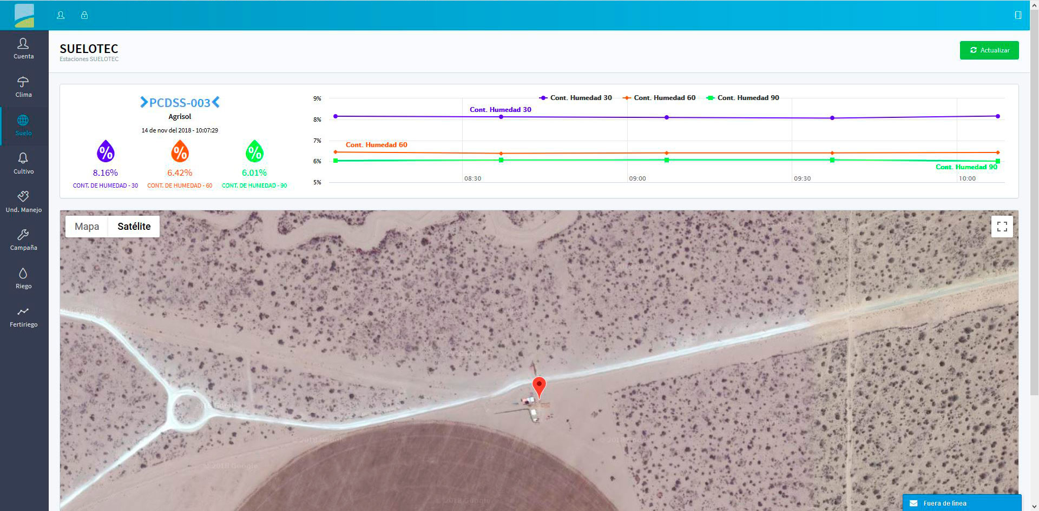Go to next station with right arrow after PCDSS-003
Image resolution: width=1039 pixels, height=511 pixels.
coord(216,102)
